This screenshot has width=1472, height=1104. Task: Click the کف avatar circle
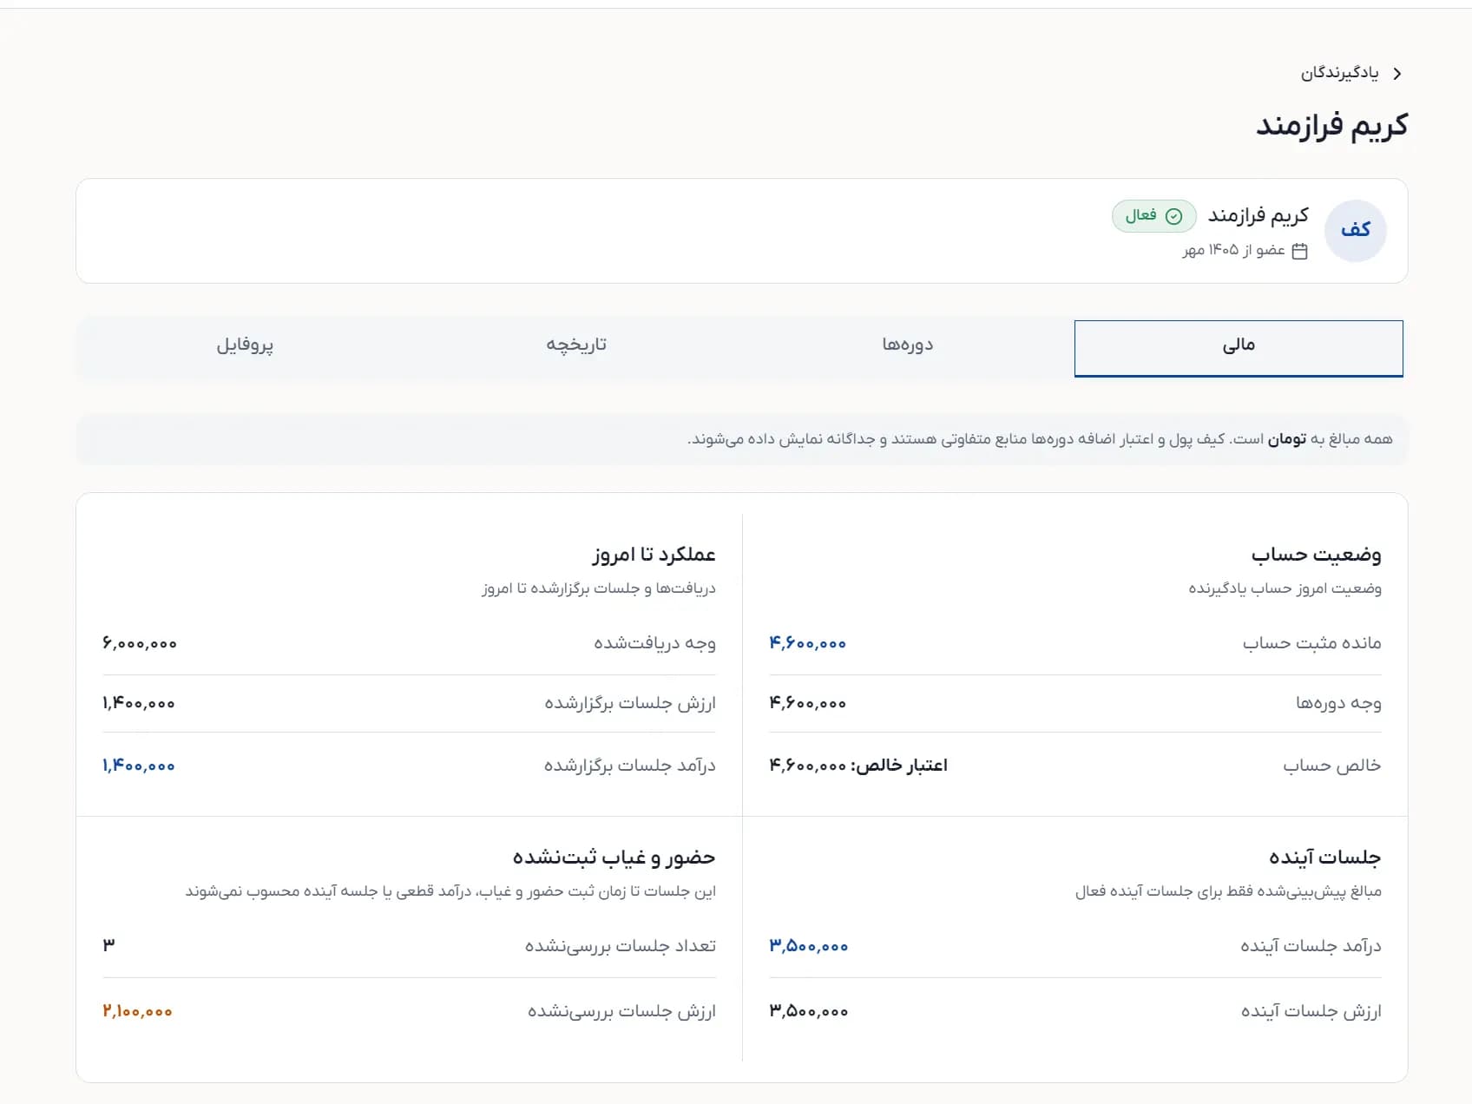pyautogui.click(x=1355, y=230)
